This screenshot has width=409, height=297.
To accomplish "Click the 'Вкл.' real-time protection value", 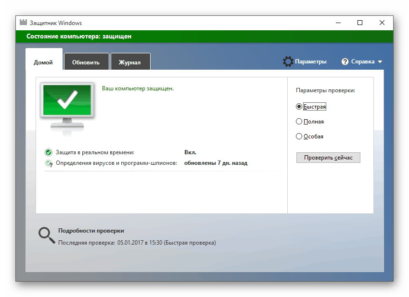I will 190,152.
